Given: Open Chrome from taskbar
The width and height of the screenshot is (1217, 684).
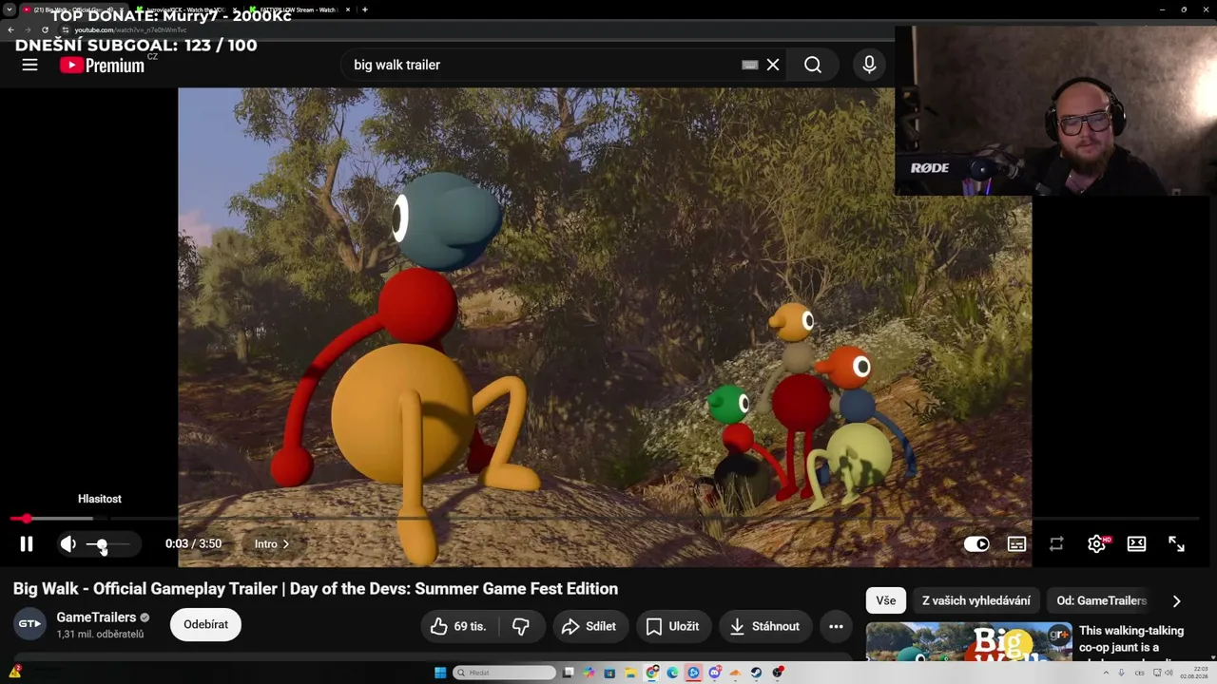Looking at the screenshot, I should click(x=651, y=673).
